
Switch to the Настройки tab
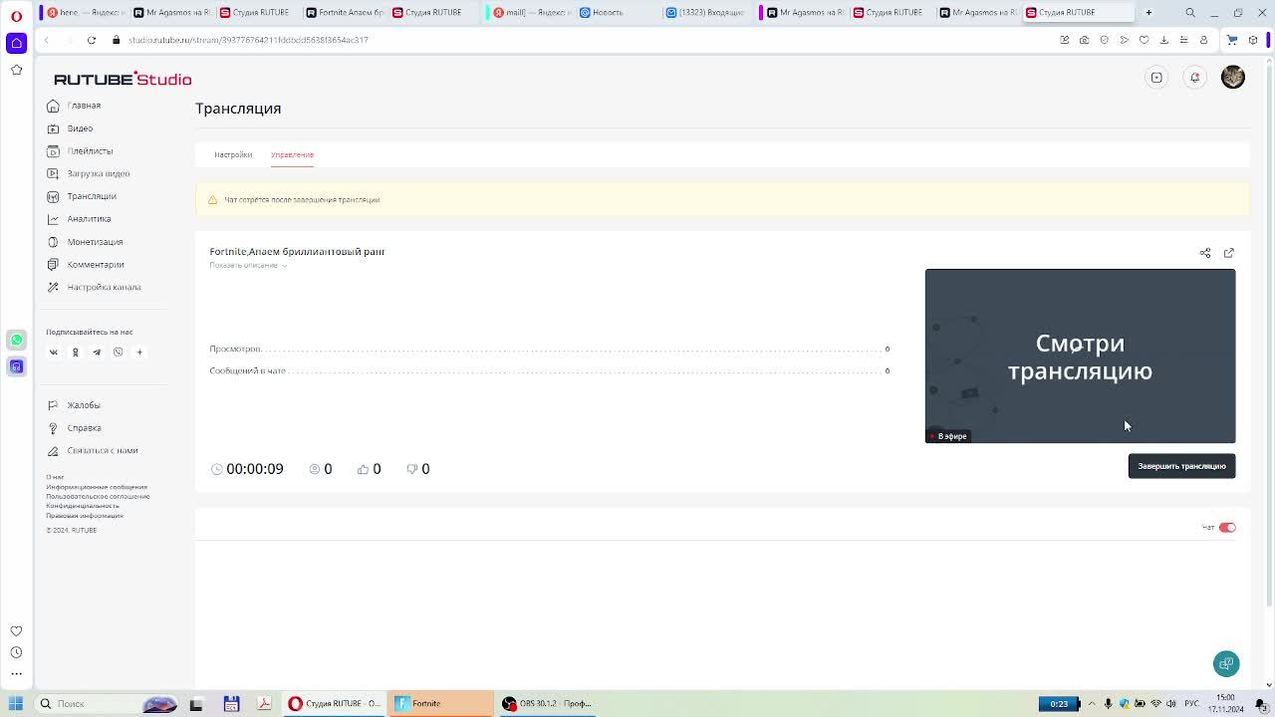[x=233, y=154]
